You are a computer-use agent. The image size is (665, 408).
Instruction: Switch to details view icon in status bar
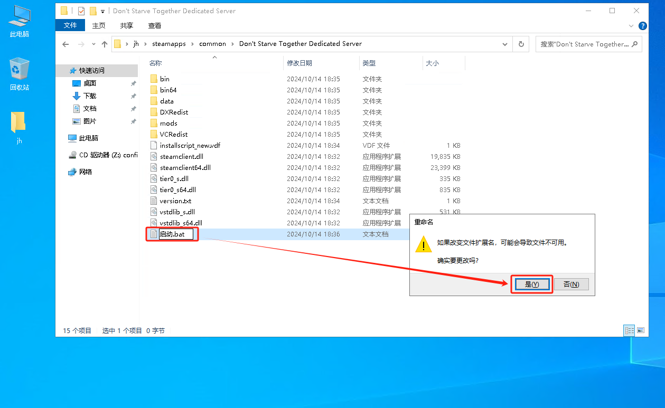click(629, 330)
